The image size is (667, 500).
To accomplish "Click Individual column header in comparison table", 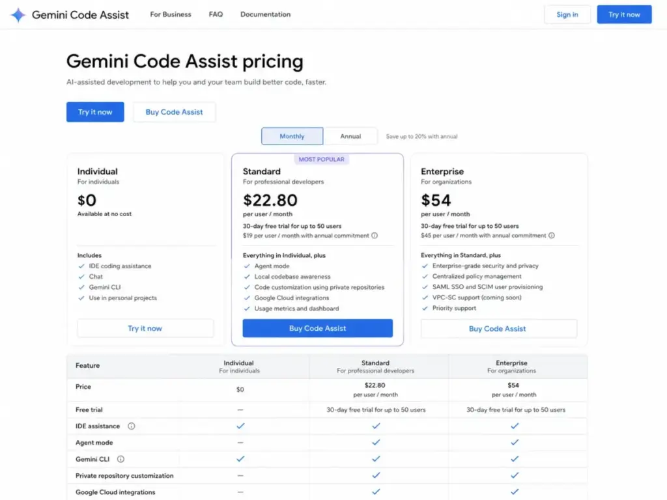I will pyautogui.click(x=239, y=367).
